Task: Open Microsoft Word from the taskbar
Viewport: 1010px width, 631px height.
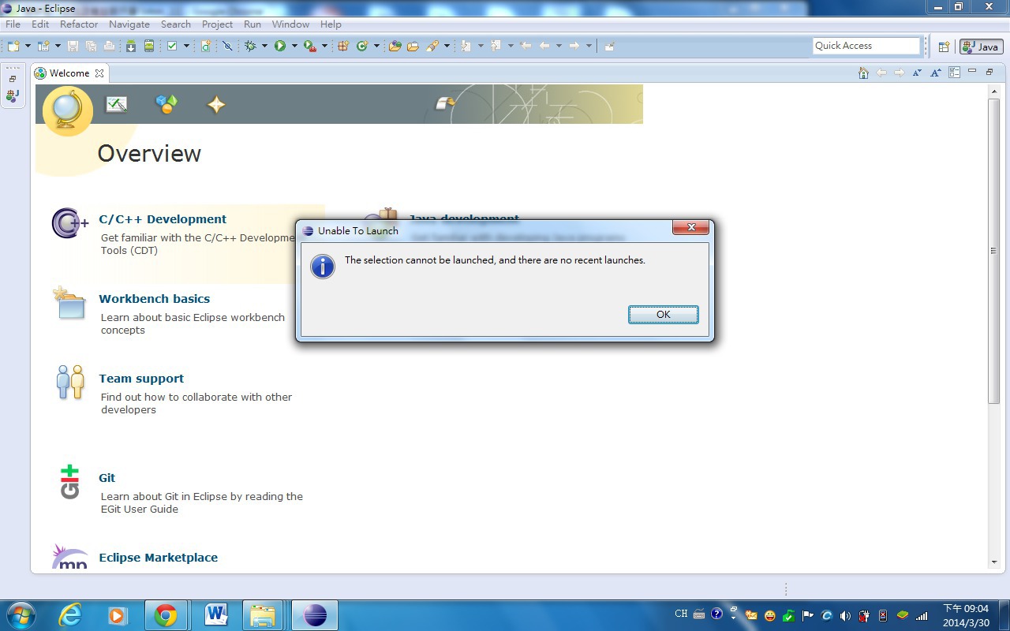Action: [215, 615]
